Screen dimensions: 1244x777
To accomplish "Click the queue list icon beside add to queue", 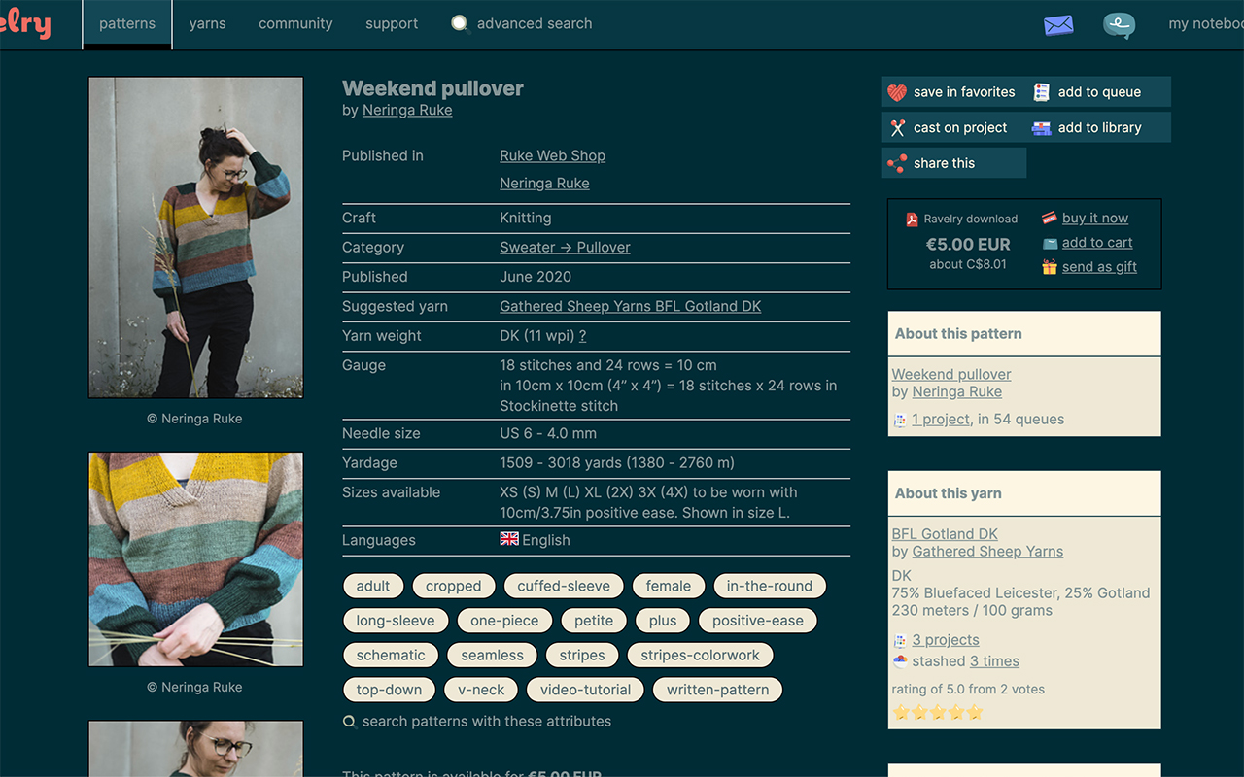I will click(1042, 92).
